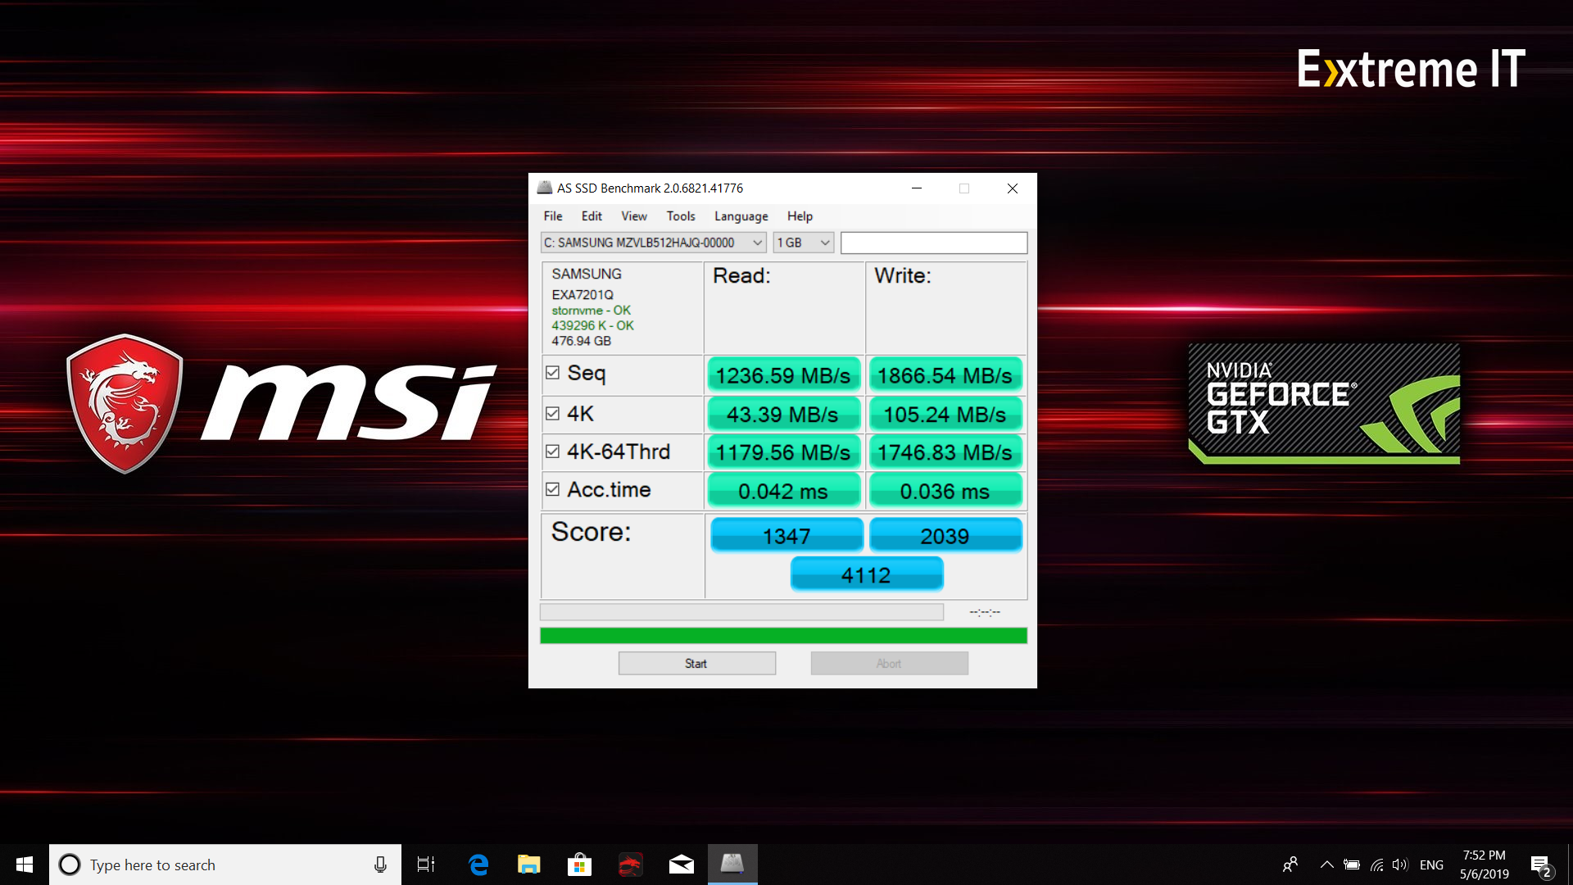
Task: Click 4K read result 43.39 MB/s
Action: pos(783,415)
